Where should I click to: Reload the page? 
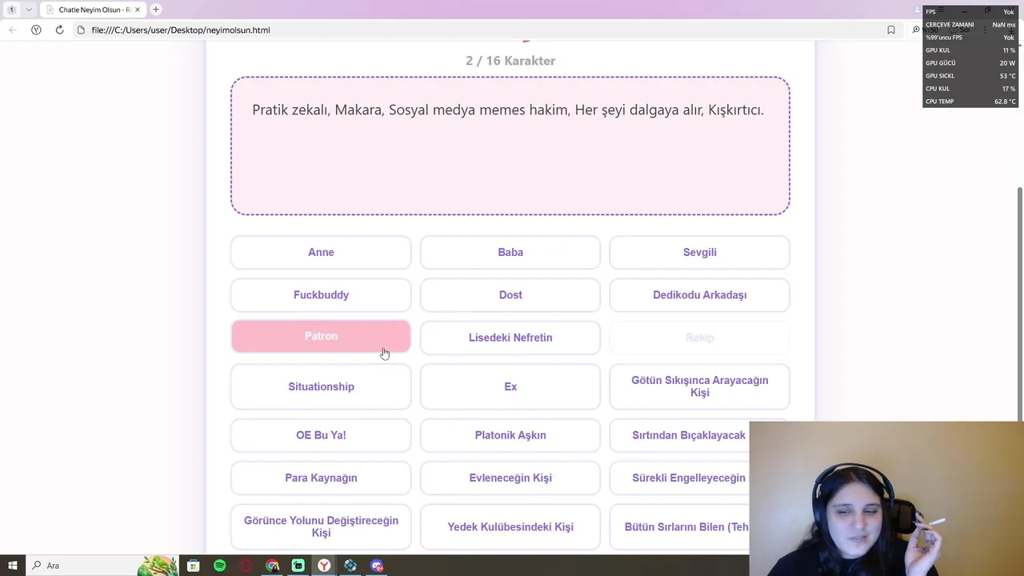pyautogui.click(x=59, y=30)
